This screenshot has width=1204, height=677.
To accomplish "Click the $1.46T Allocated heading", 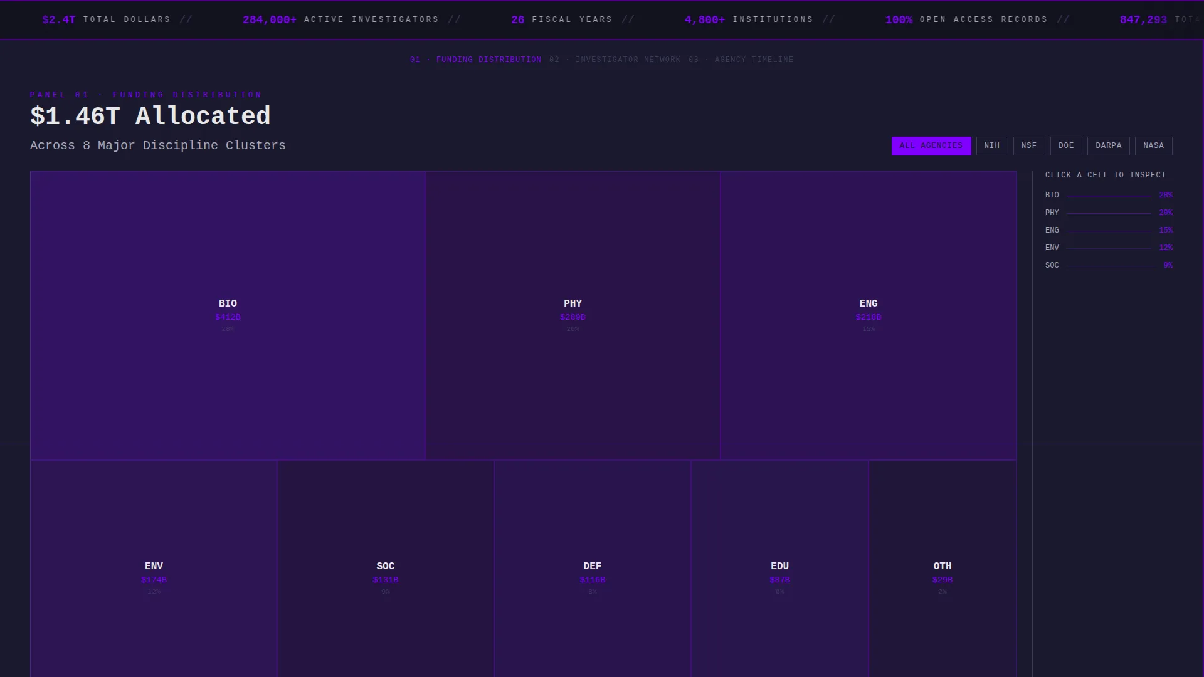I will (150, 116).
